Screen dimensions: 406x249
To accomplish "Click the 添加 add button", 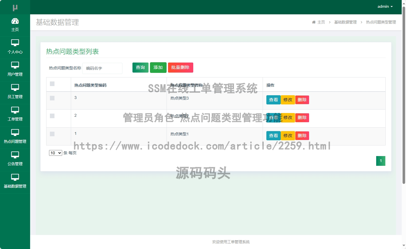I will pos(158,67).
